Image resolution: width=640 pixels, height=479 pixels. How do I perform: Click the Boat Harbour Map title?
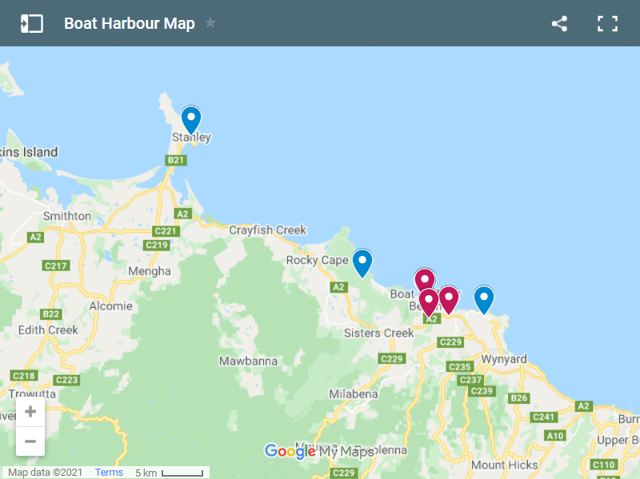(129, 23)
